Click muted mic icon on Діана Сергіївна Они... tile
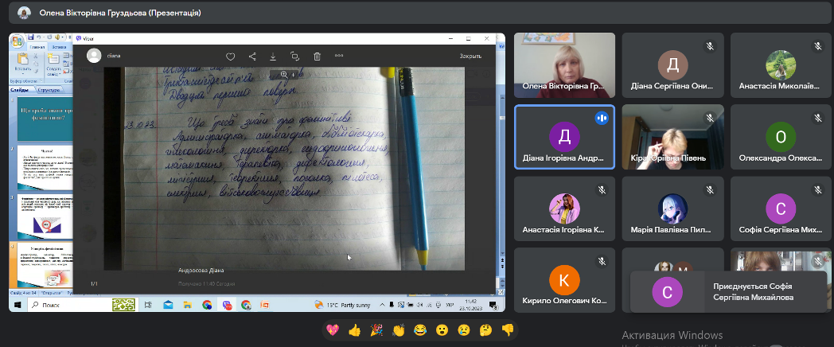Viewport: 834px width, 347px height. [x=709, y=46]
